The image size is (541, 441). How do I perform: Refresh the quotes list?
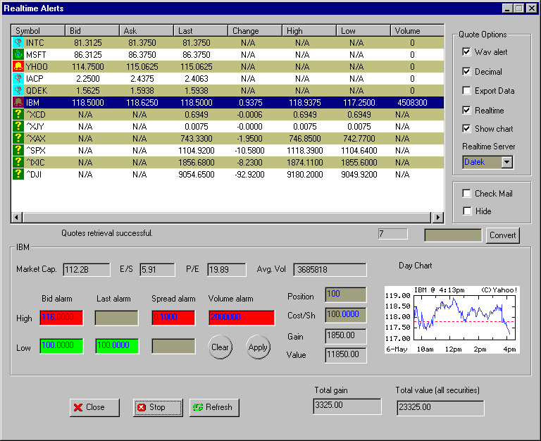tap(214, 407)
